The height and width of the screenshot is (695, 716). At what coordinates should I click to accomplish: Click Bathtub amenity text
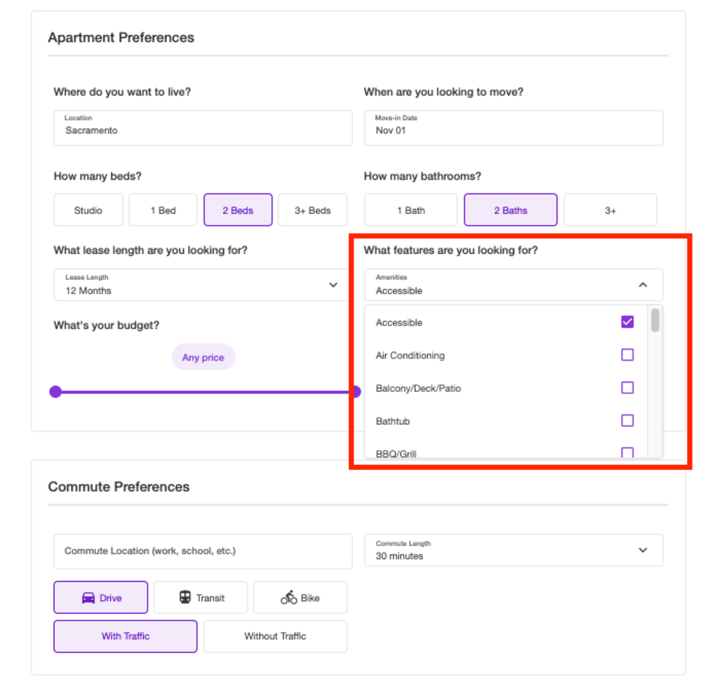pos(393,421)
